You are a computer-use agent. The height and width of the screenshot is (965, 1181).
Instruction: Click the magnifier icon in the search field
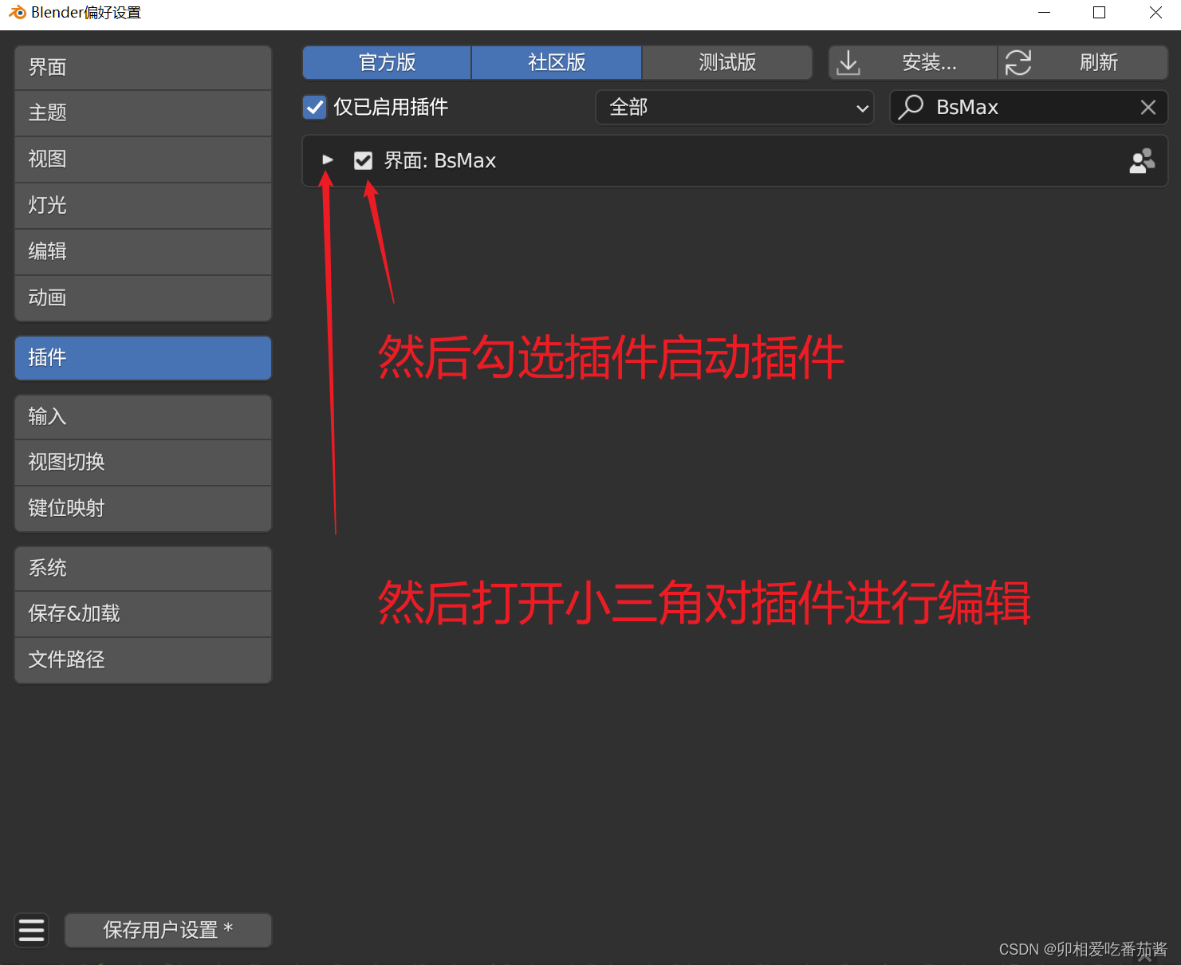pos(911,107)
